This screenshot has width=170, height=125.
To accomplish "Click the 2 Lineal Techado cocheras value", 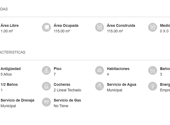I will (x=67, y=90).
